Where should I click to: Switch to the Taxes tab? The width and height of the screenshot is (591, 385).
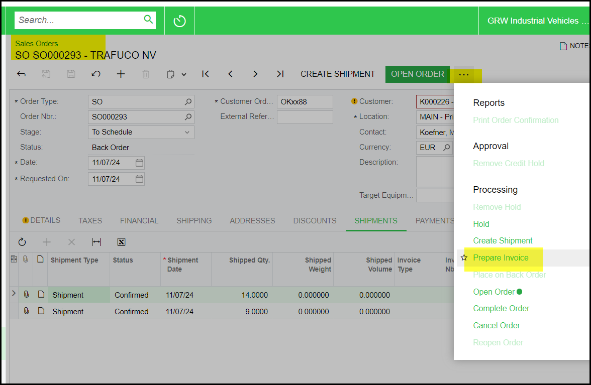[x=90, y=221]
